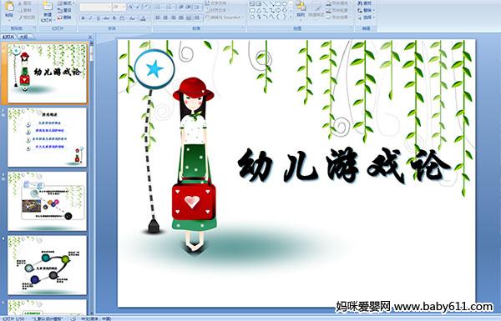Center the paragraph text
The image size is (501, 321).
coord(165,18)
